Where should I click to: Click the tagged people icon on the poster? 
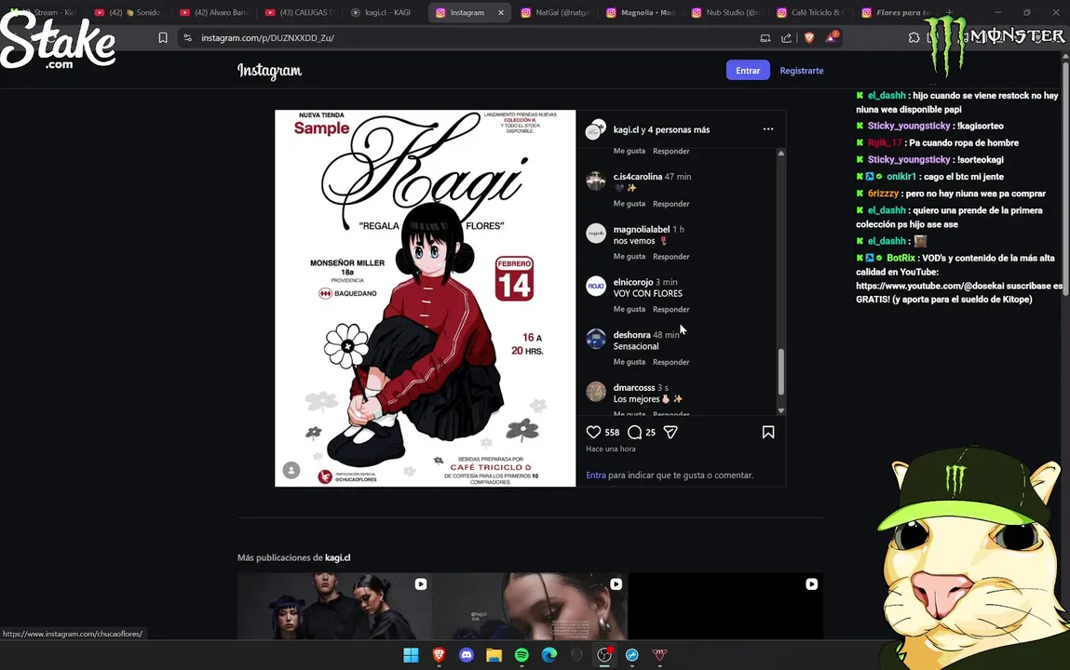[x=291, y=470]
